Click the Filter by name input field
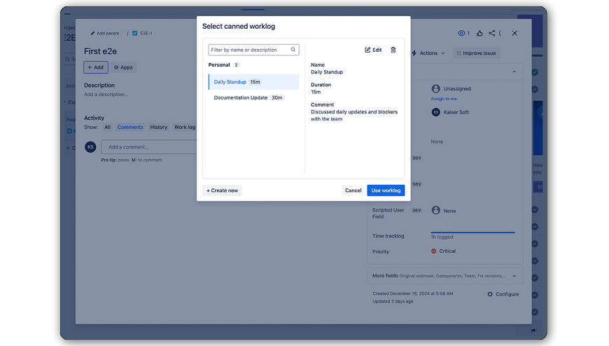Image resolution: width=609 pixels, height=346 pixels. point(248,50)
